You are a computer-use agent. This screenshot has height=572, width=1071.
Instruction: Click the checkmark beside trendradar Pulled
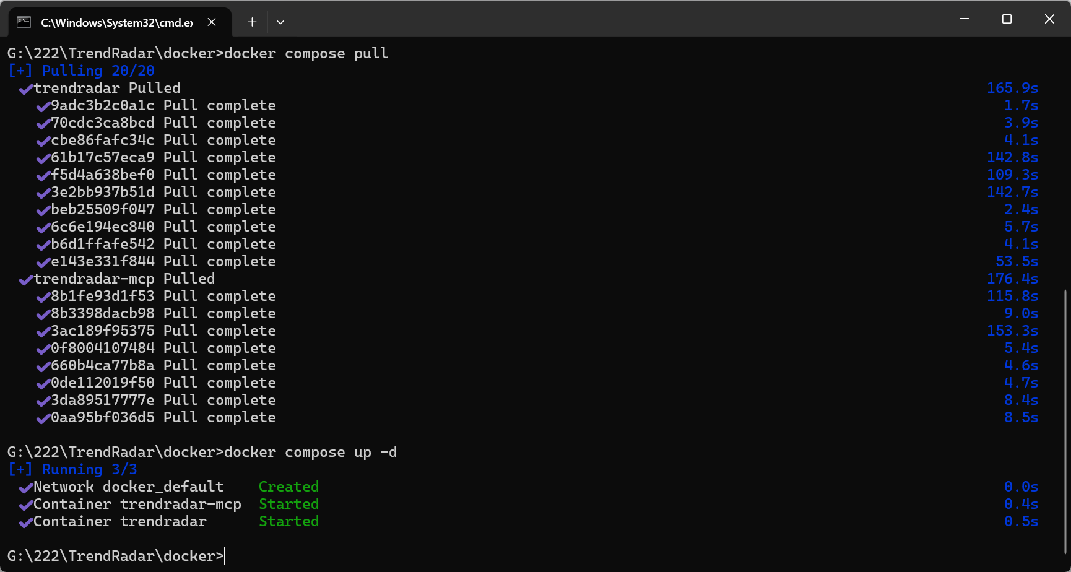click(x=25, y=89)
